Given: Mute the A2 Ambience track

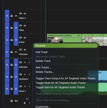Looking at the screenshot, I should pyautogui.click(x=25, y=75).
